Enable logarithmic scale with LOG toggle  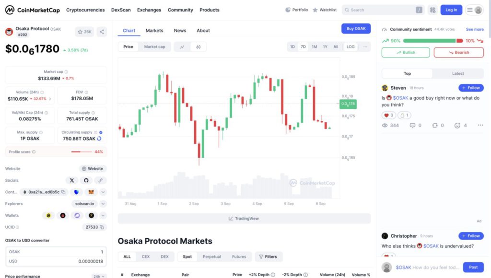point(350,46)
